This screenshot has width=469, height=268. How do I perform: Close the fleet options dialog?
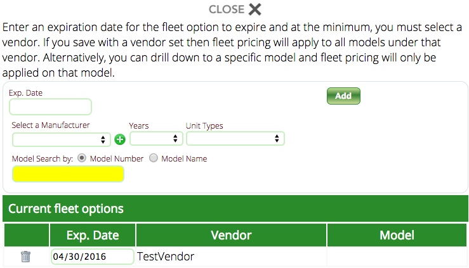pos(235,9)
